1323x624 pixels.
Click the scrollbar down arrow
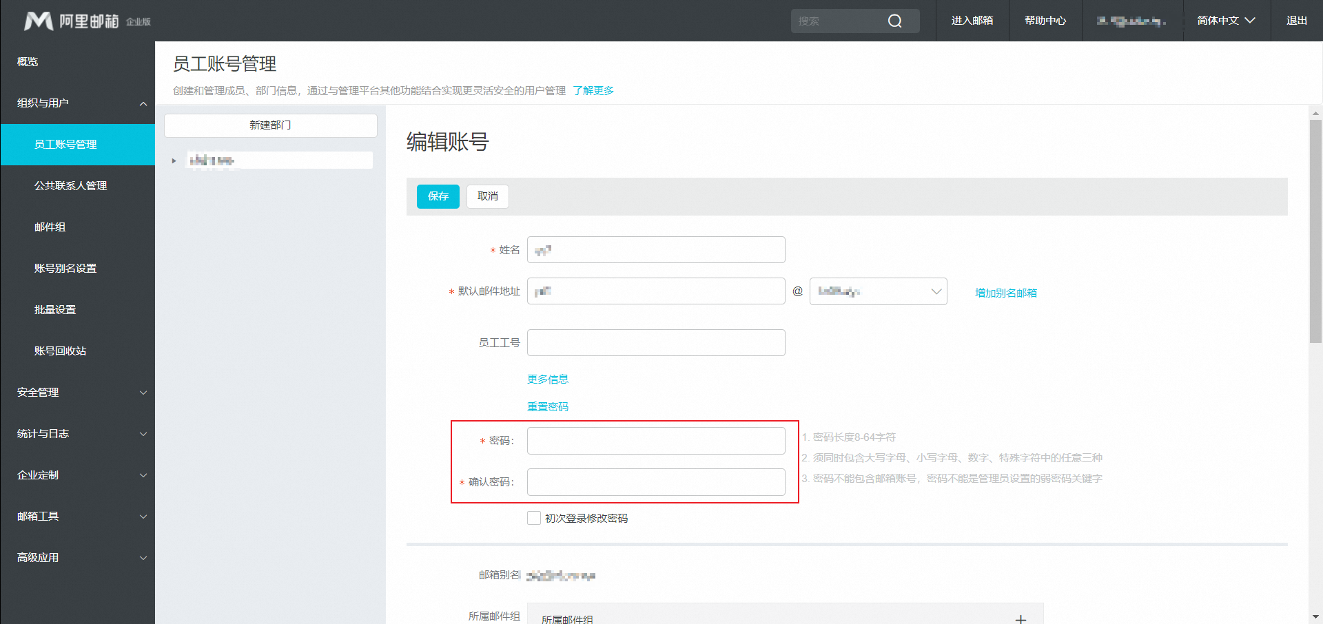pos(1315,617)
